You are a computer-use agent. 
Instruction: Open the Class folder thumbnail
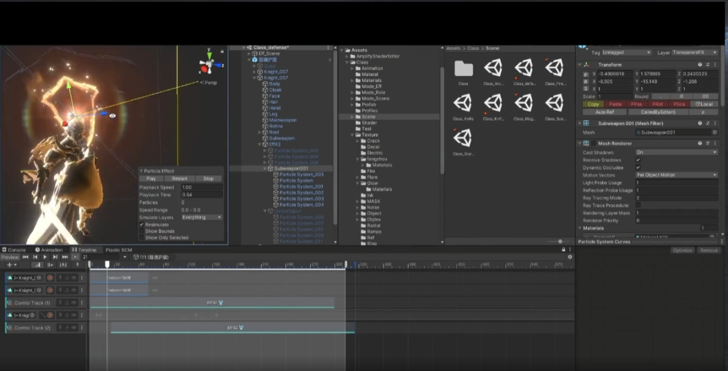pos(463,69)
